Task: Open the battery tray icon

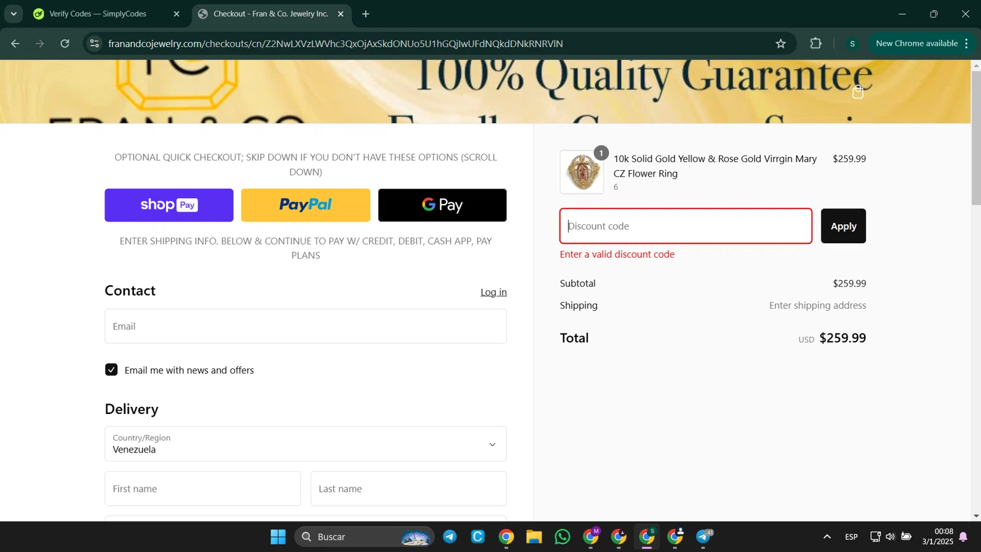Action: coord(906,537)
